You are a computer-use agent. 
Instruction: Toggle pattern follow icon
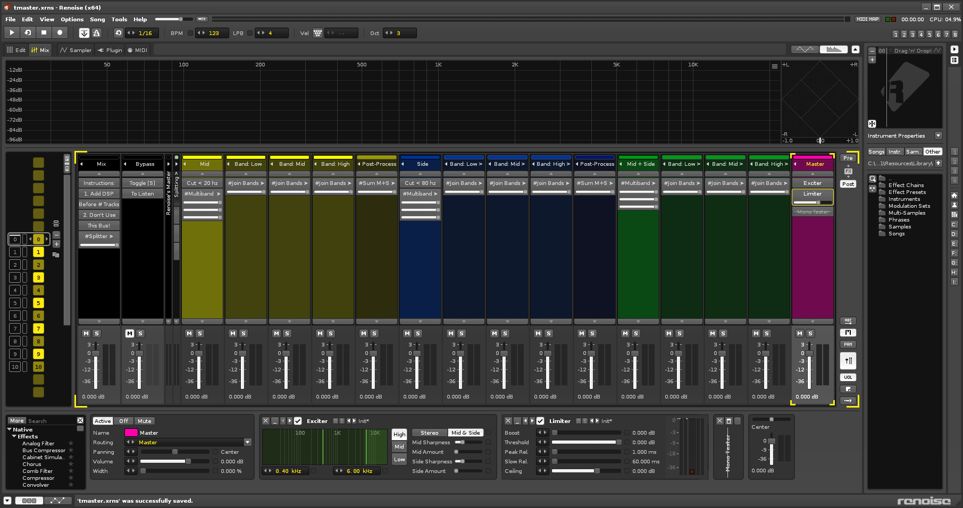[84, 33]
